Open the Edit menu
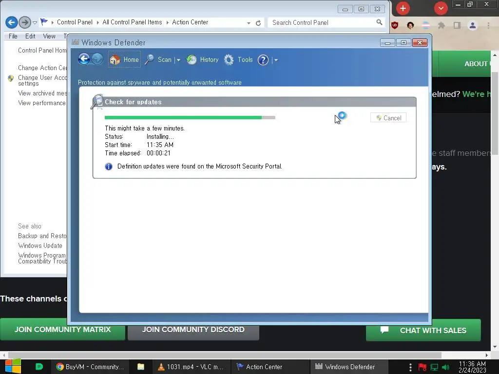Screen dimensions: 499x374 30,36
